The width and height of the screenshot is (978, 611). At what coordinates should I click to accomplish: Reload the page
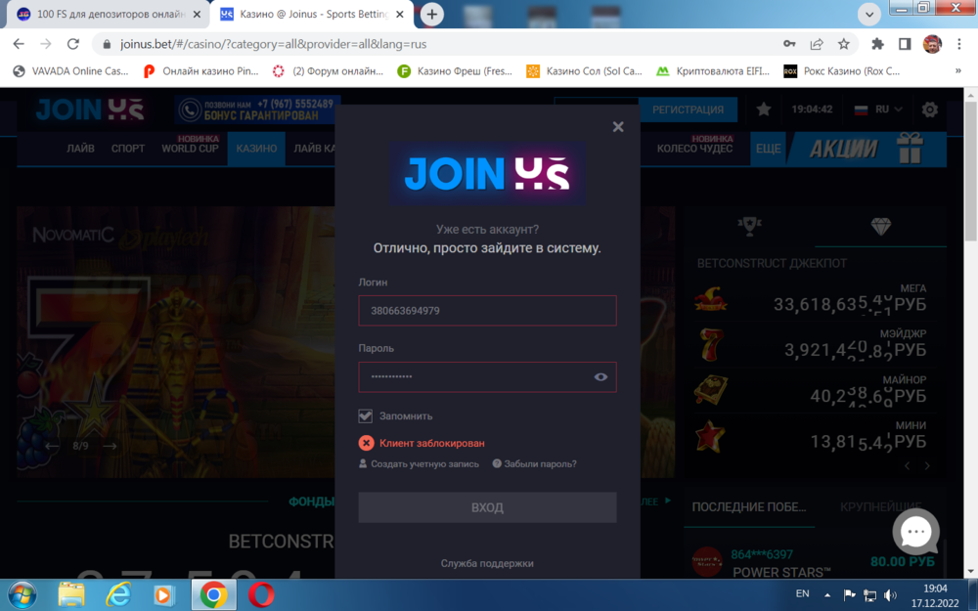click(73, 44)
